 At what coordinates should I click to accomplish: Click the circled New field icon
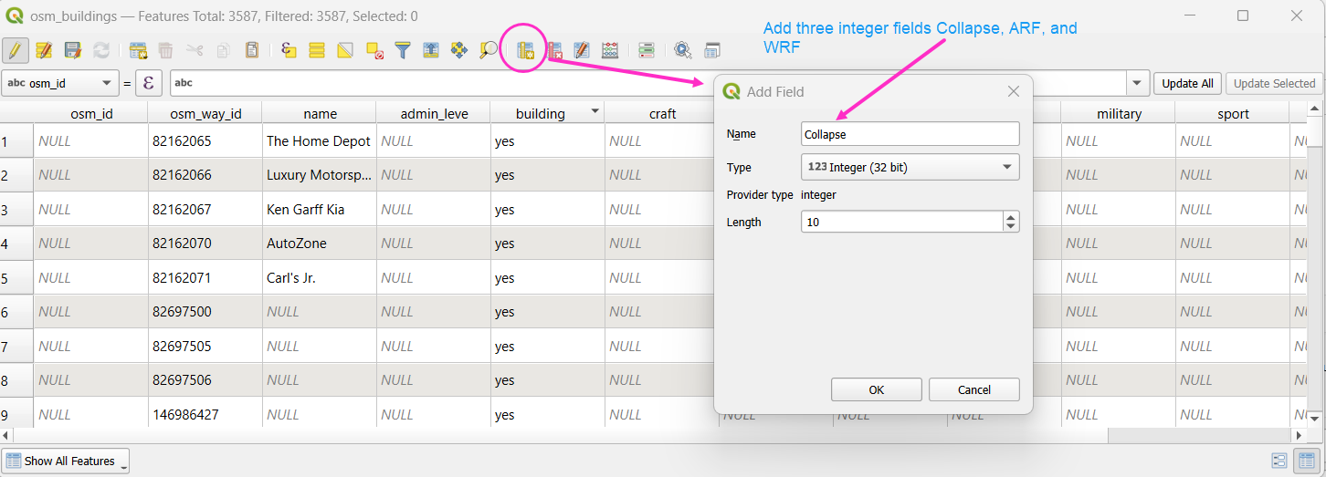pyautogui.click(x=525, y=50)
